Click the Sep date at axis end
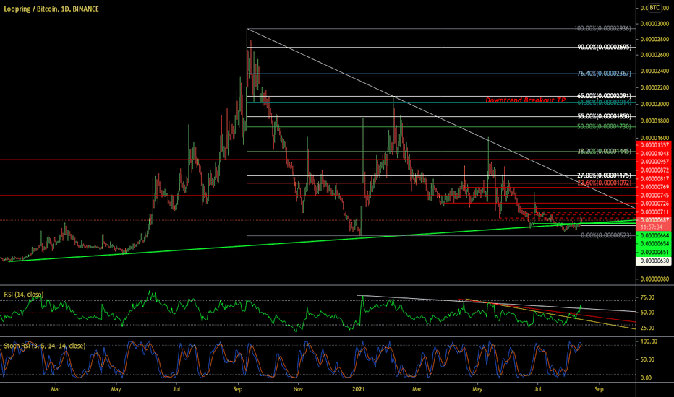 click(x=599, y=389)
